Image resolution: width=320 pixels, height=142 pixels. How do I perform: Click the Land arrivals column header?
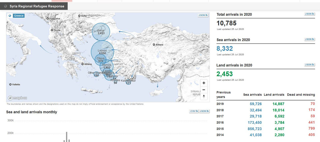[274, 95]
